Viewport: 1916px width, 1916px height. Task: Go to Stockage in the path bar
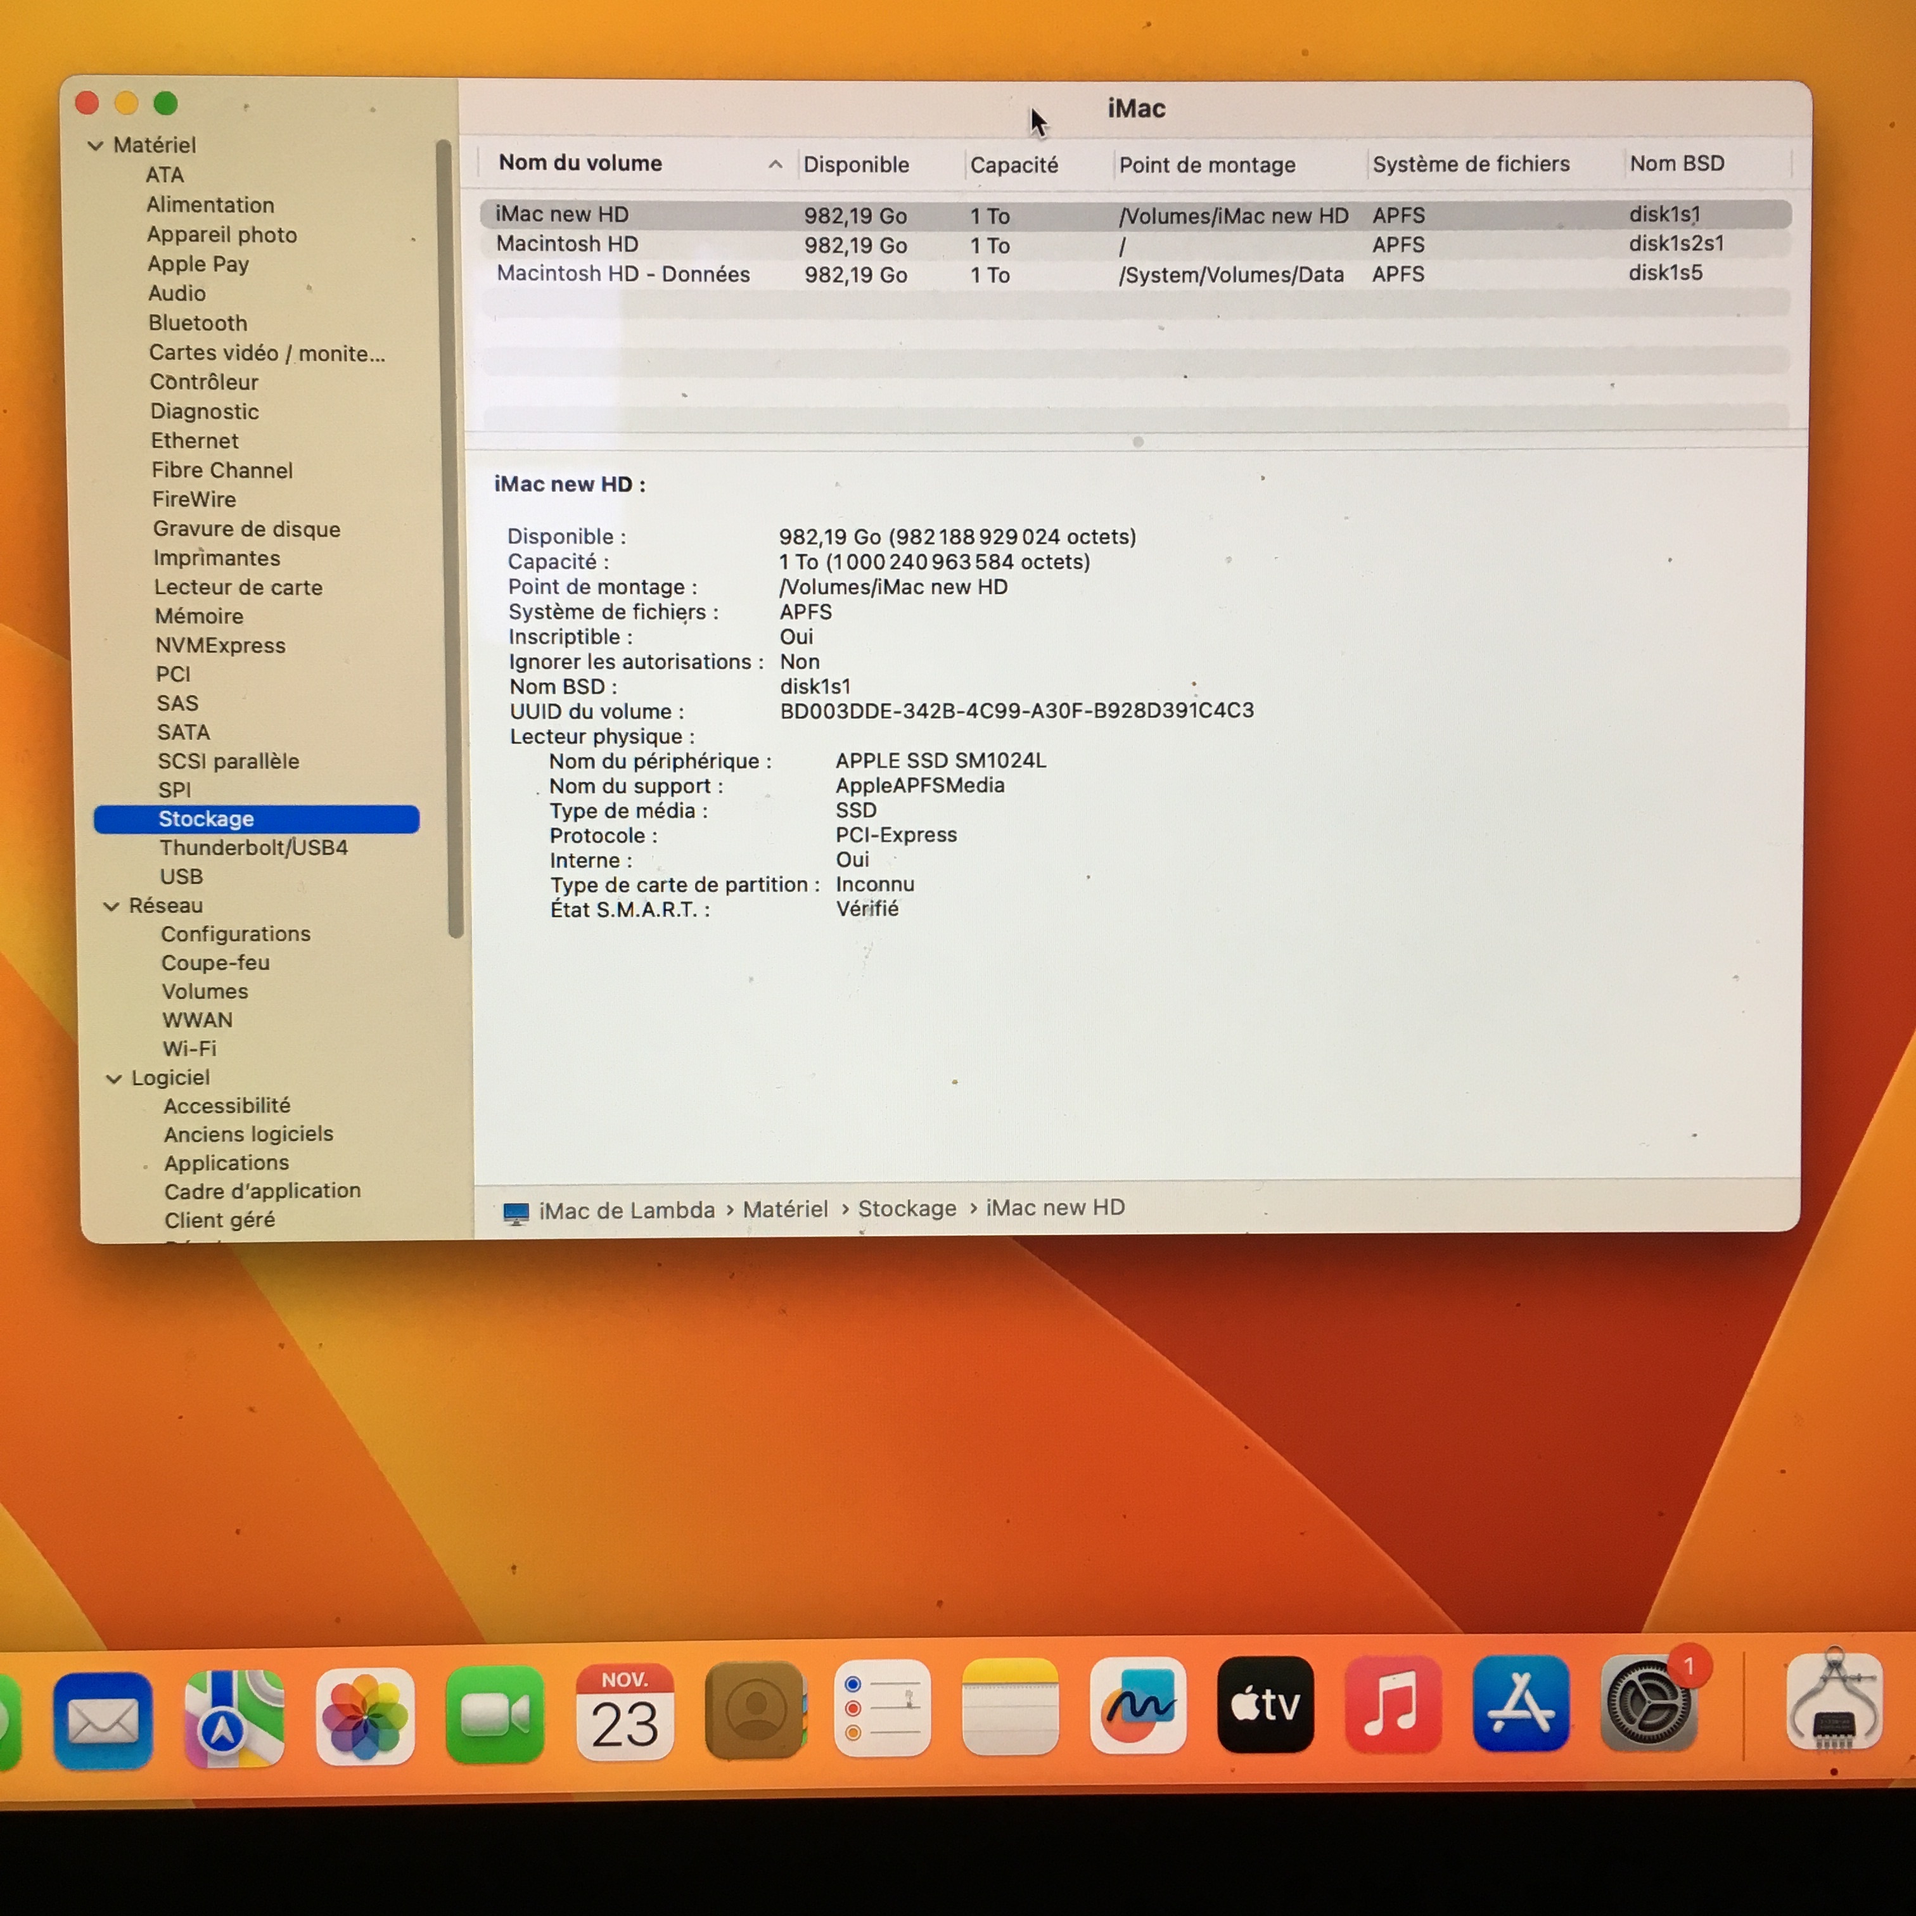coord(907,1209)
